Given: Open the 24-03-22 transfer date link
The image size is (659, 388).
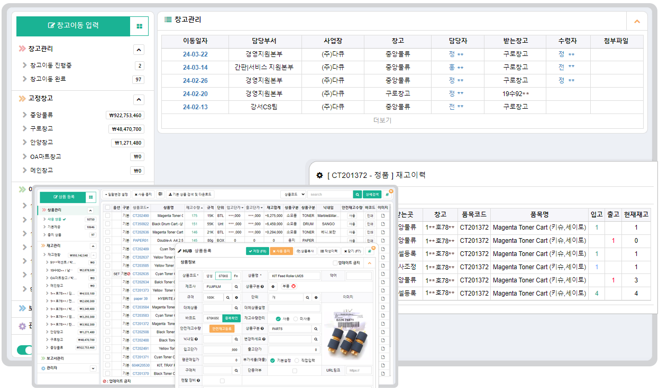Looking at the screenshot, I should pyautogui.click(x=195, y=54).
